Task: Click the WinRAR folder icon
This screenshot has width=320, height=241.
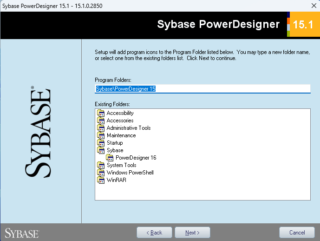Action: tap(101, 180)
